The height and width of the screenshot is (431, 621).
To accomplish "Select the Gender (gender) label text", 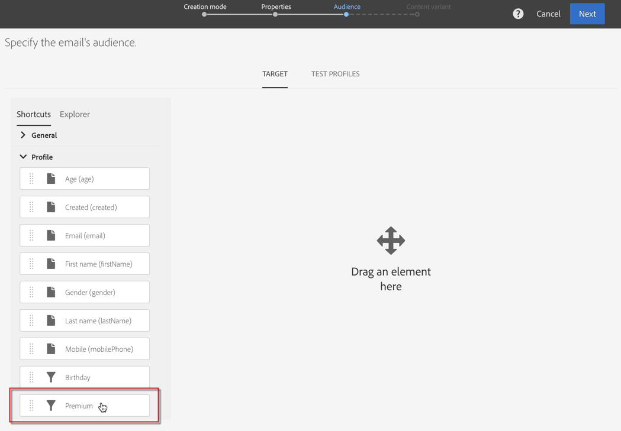I will point(91,293).
